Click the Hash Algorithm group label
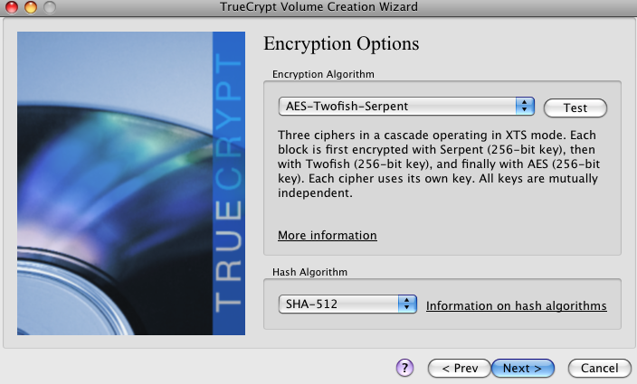 coord(310,272)
